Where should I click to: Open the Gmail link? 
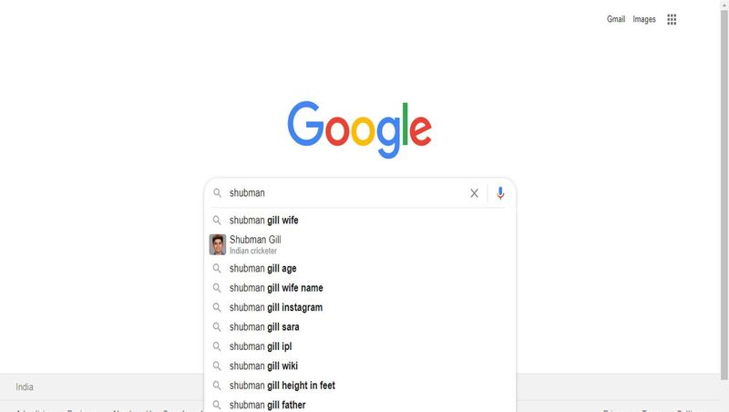616,19
